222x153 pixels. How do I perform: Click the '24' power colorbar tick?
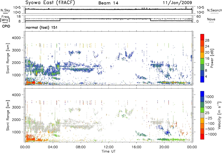pyautogui.click(x=207, y=46)
